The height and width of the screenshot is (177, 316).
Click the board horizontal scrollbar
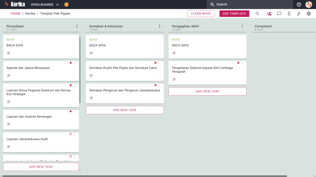point(145,176)
